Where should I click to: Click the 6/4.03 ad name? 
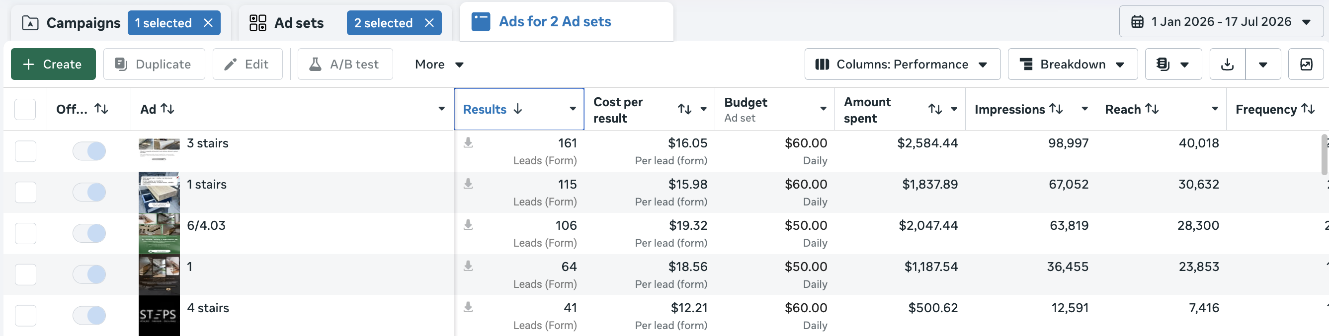coord(206,225)
